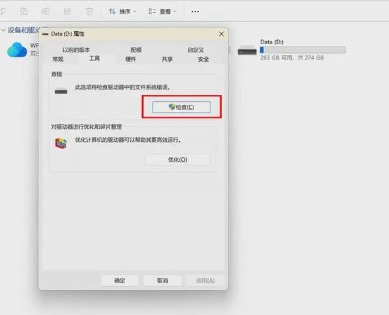Screen dimensions: 389x315
Task: Click the 优化(O) button
Action: pyautogui.click(x=177, y=160)
